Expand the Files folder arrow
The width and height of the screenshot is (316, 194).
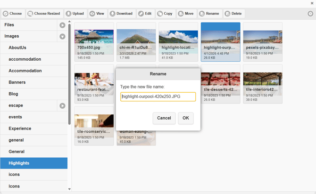point(62,25)
